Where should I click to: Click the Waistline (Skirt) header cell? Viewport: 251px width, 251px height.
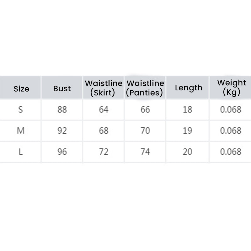pos(104,88)
